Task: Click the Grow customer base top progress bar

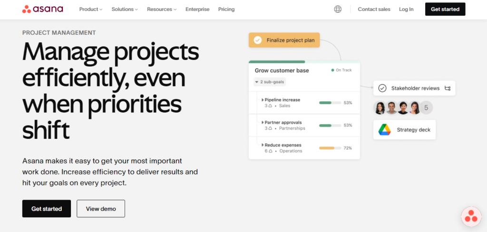Action: pos(304,62)
